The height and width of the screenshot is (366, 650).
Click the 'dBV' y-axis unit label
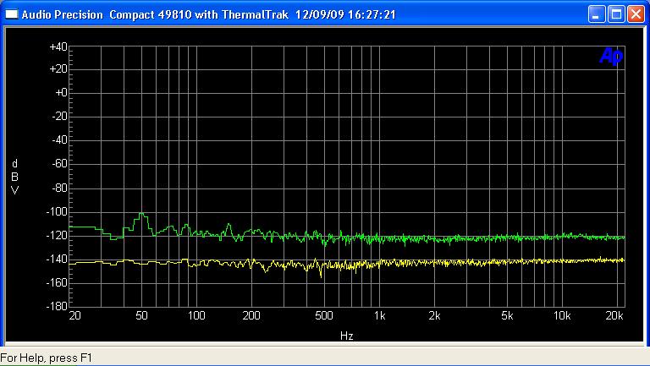click(14, 177)
